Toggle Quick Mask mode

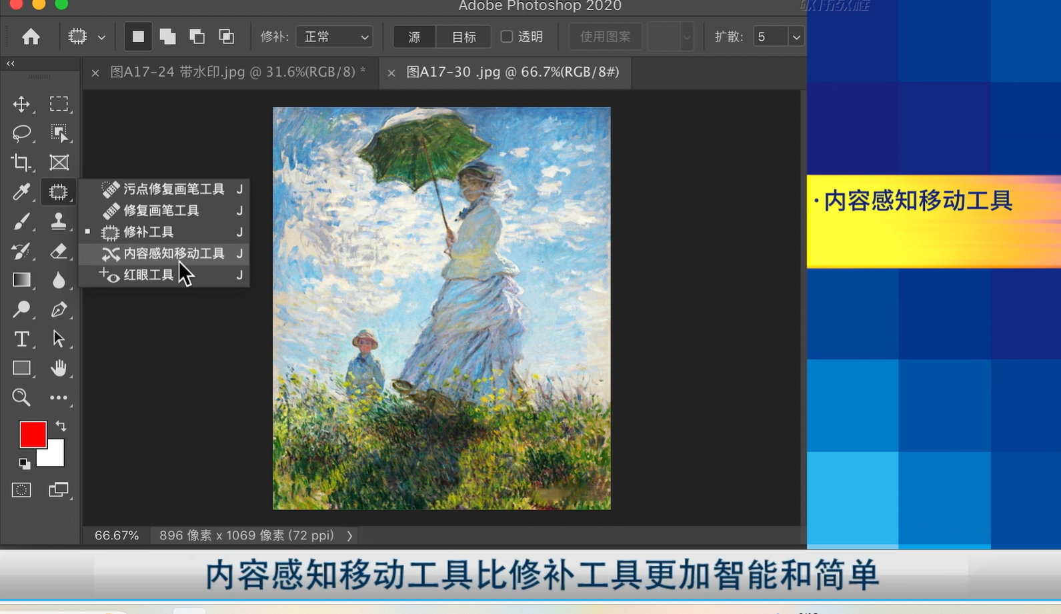(x=21, y=490)
